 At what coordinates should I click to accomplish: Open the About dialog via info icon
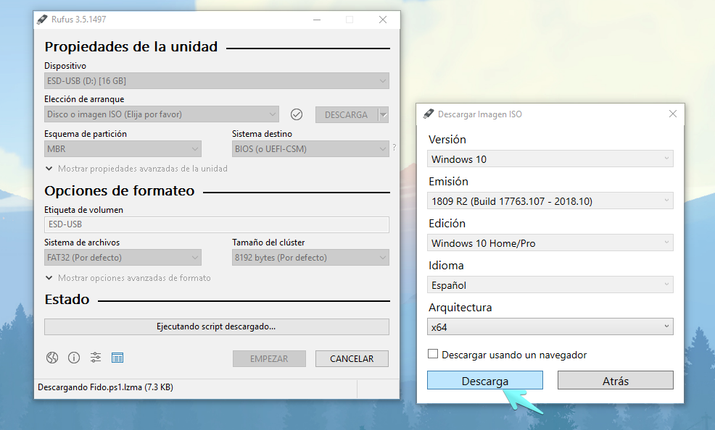[73, 358]
